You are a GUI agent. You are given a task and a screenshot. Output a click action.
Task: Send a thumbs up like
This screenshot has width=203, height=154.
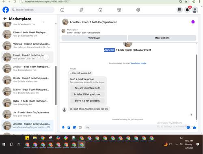pos(194,128)
